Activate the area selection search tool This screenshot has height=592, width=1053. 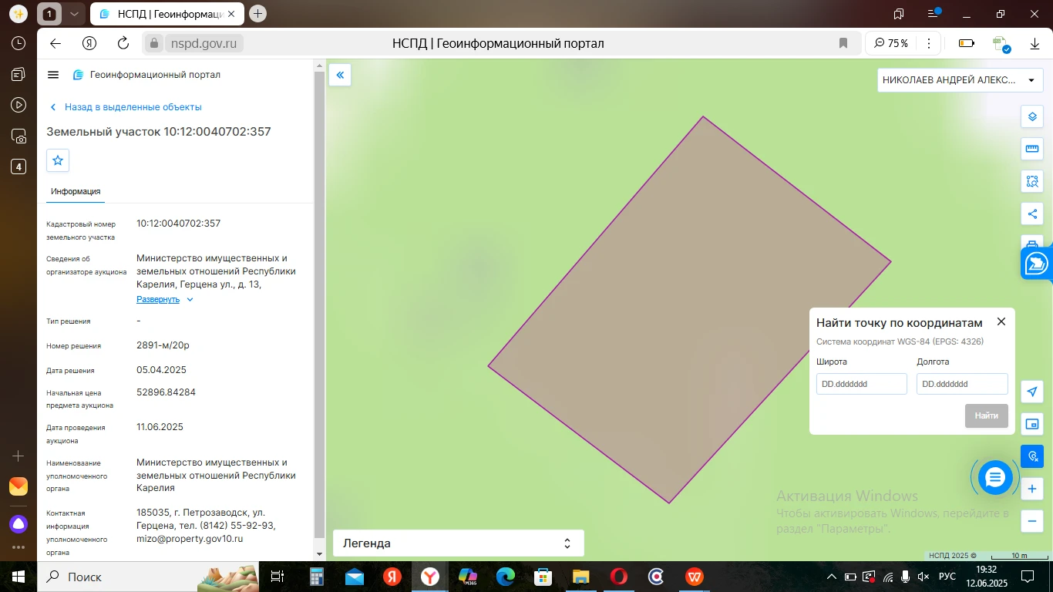coord(1032,182)
